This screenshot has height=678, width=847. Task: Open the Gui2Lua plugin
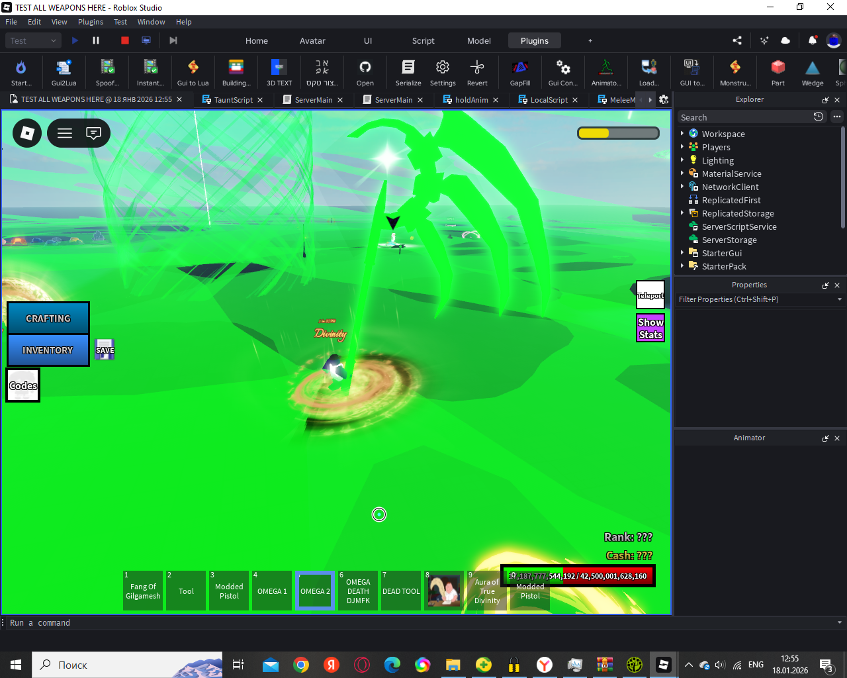click(x=64, y=73)
